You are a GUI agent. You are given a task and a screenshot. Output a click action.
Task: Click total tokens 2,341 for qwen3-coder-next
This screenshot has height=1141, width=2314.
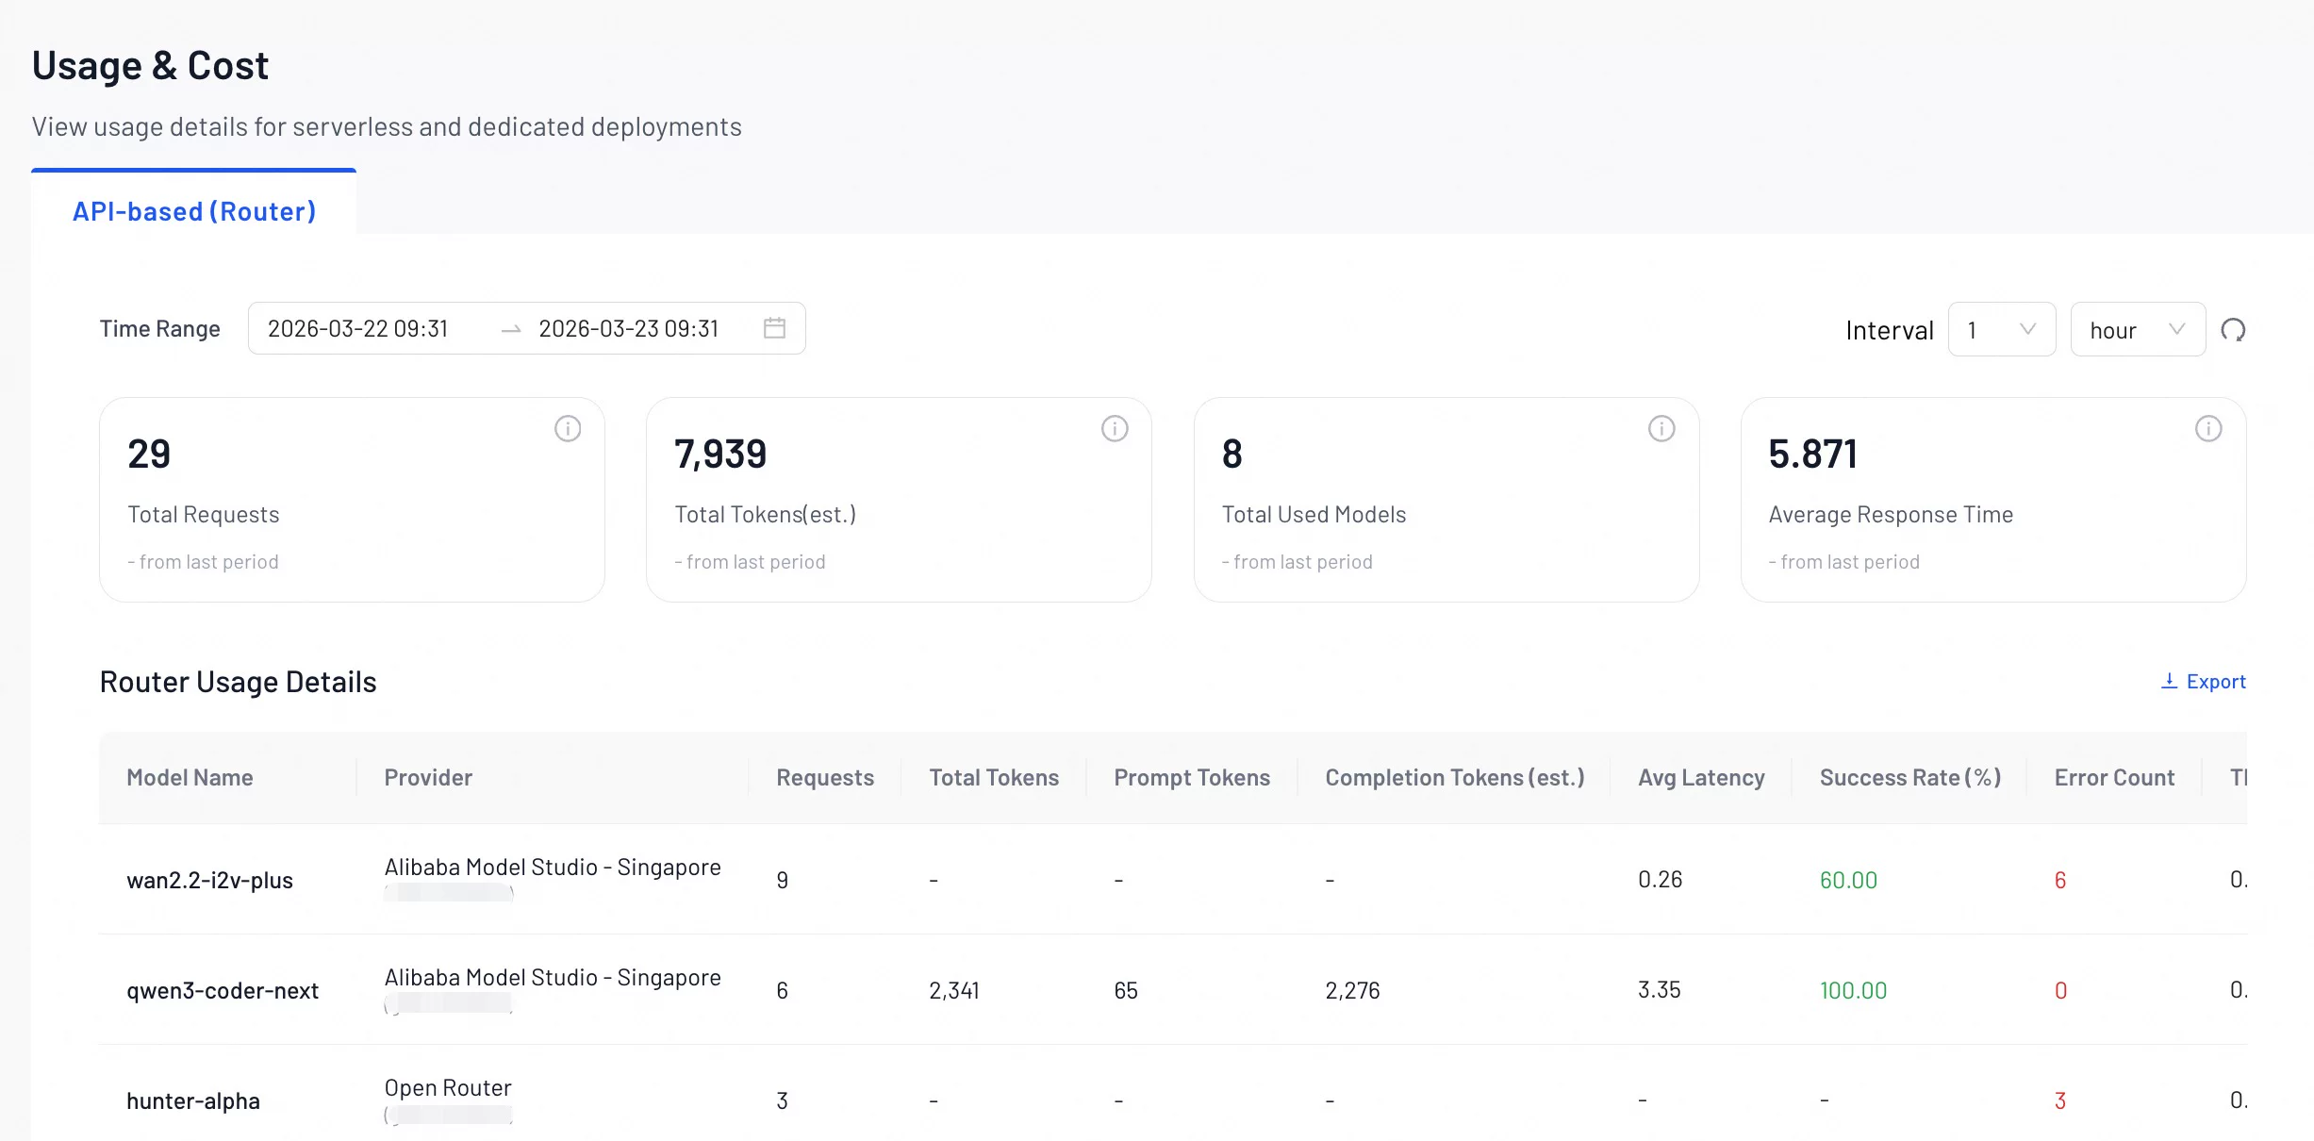[x=954, y=990]
